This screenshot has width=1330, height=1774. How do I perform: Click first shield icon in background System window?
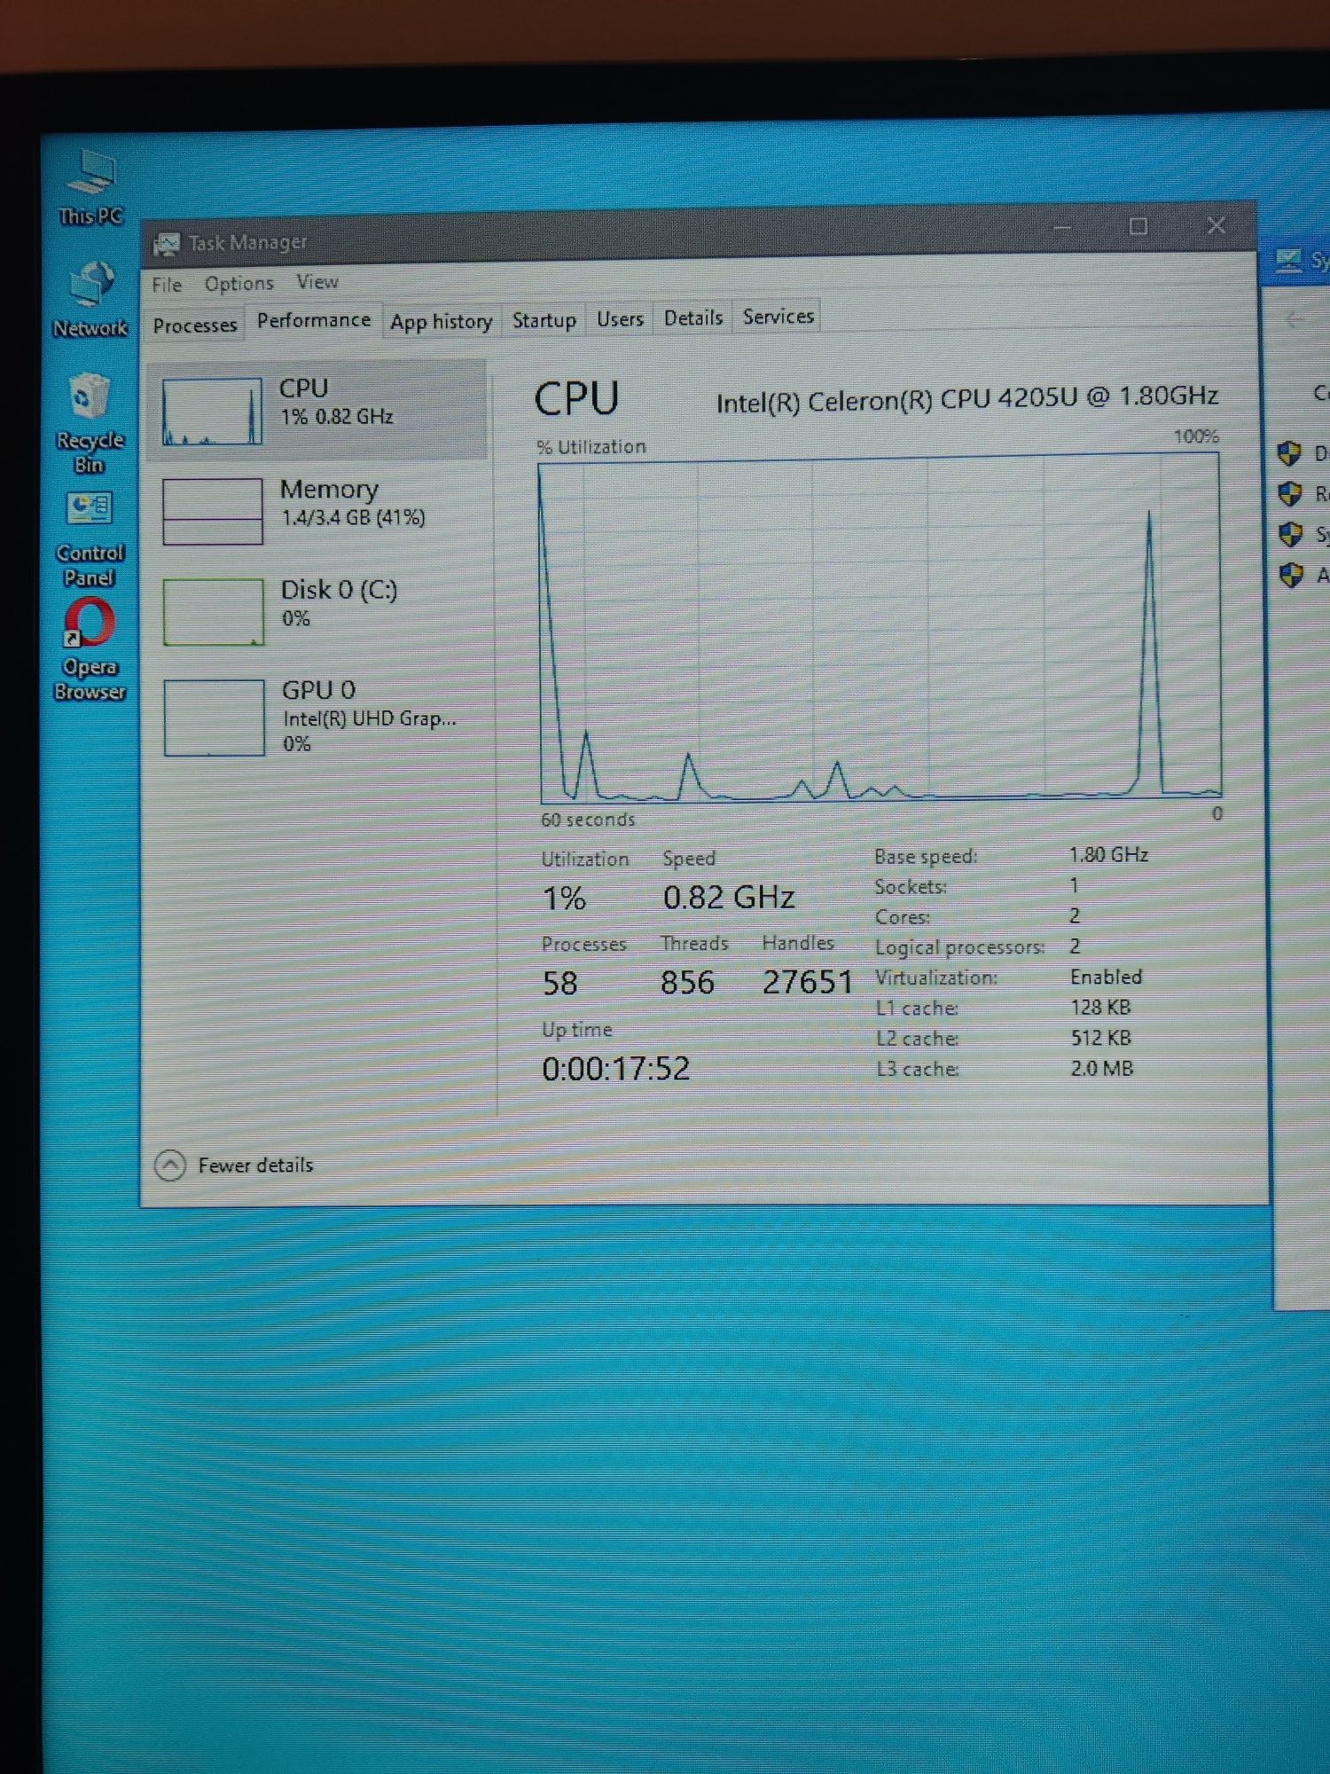click(x=1289, y=453)
